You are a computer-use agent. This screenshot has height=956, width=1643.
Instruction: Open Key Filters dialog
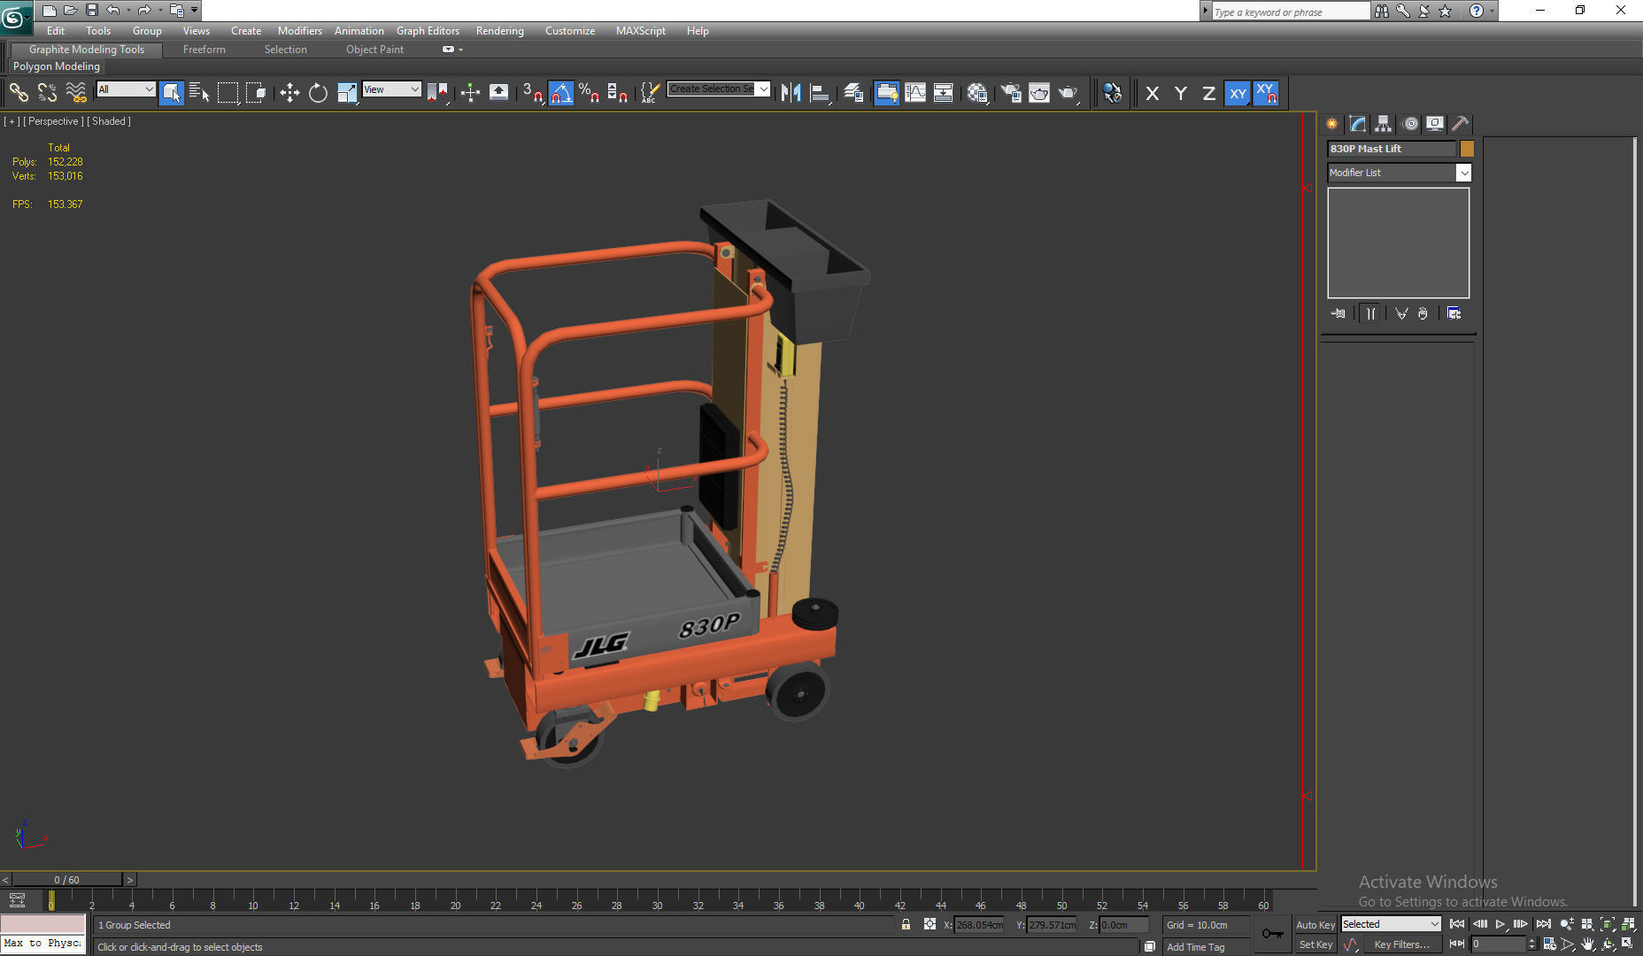(1401, 944)
